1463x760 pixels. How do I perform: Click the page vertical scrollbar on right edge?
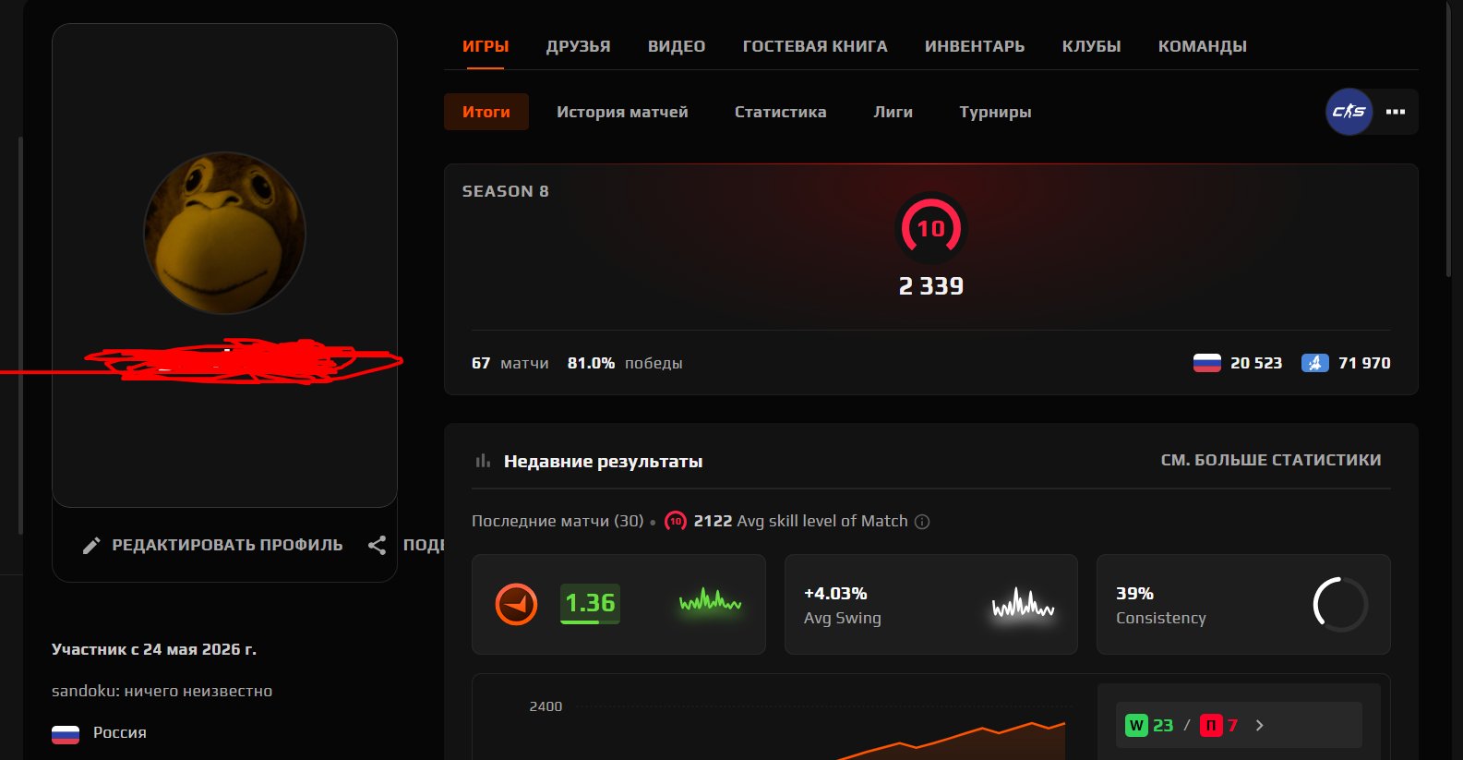pos(1449,139)
